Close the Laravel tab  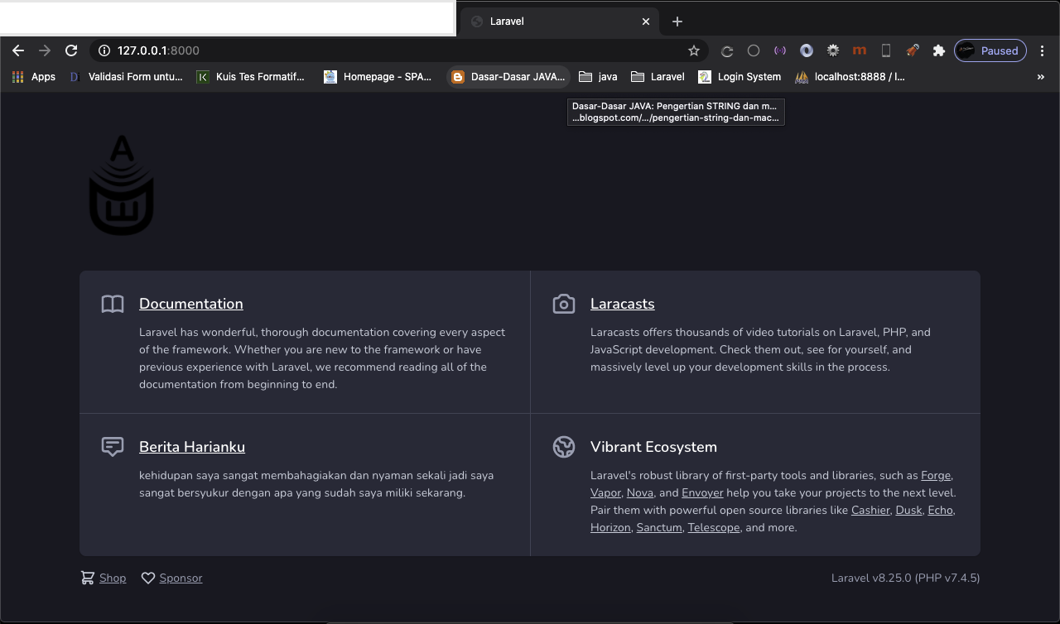(x=646, y=22)
